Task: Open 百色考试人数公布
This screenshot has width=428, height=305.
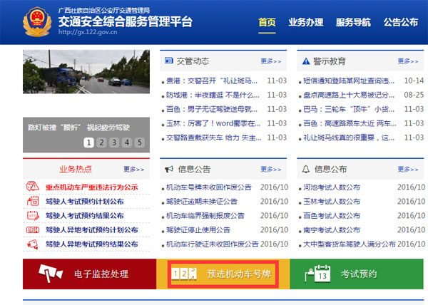Action: point(332,215)
